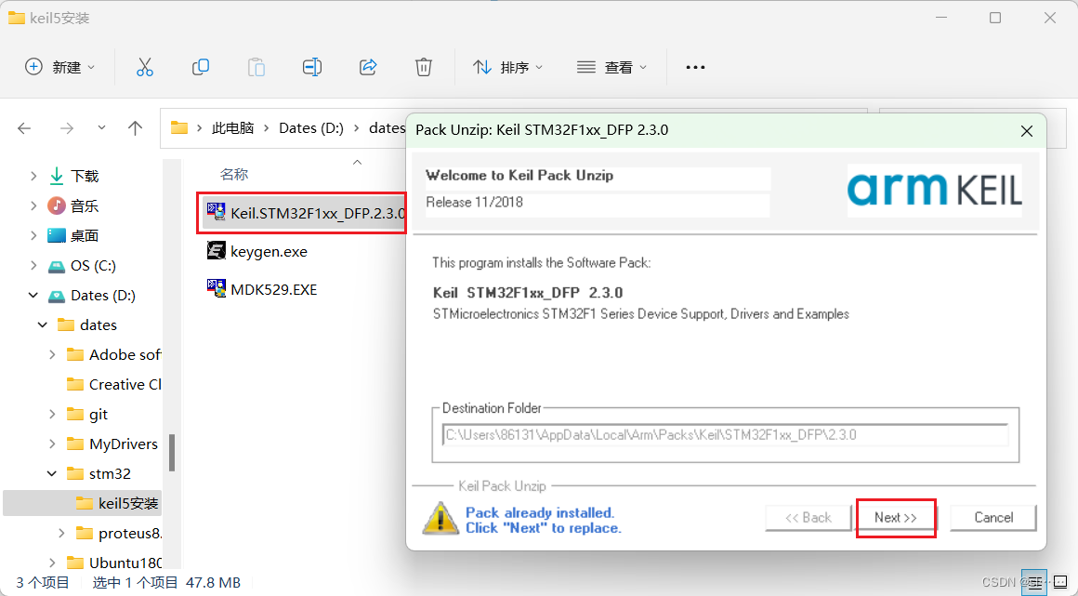Viewport: 1078px width, 596px height.
Task: Click the Rename icon in toolbar
Action: click(x=312, y=67)
